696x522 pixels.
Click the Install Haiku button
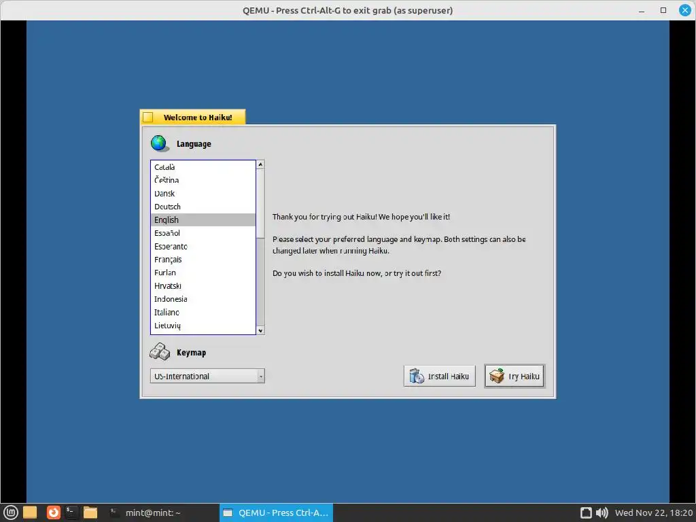pos(440,376)
